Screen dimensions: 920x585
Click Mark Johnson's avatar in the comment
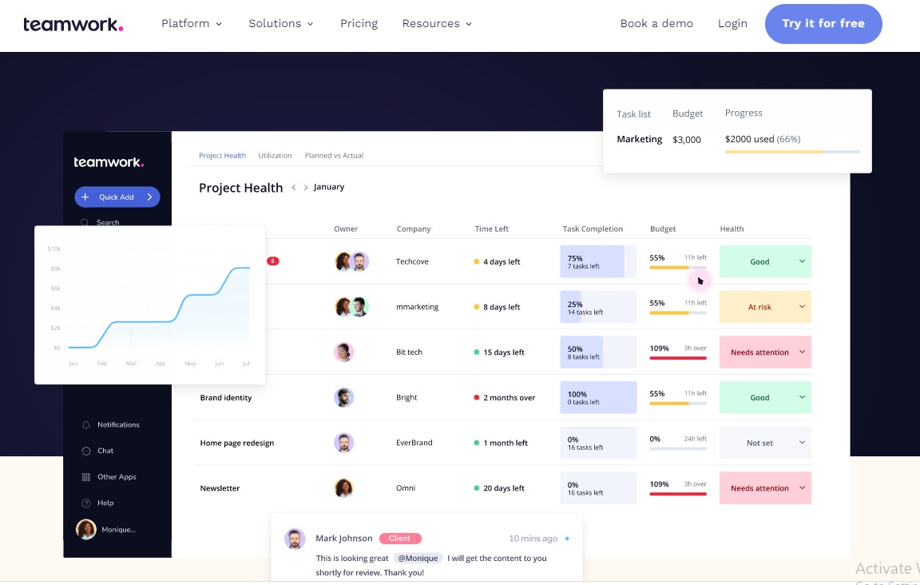pos(295,539)
